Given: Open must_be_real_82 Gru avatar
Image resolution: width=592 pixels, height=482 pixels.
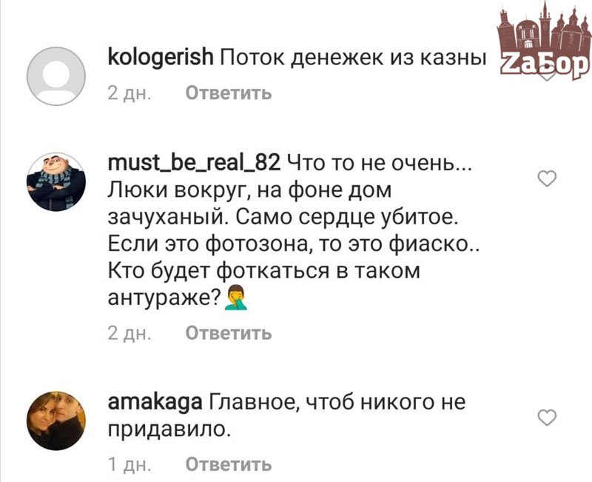Looking at the screenshot, I should [x=56, y=181].
